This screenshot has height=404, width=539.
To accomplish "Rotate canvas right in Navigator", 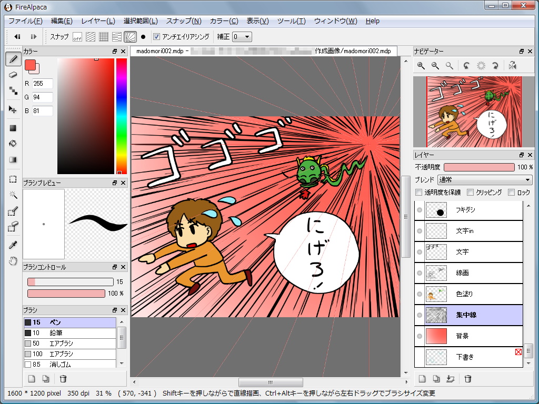I will (x=495, y=66).
